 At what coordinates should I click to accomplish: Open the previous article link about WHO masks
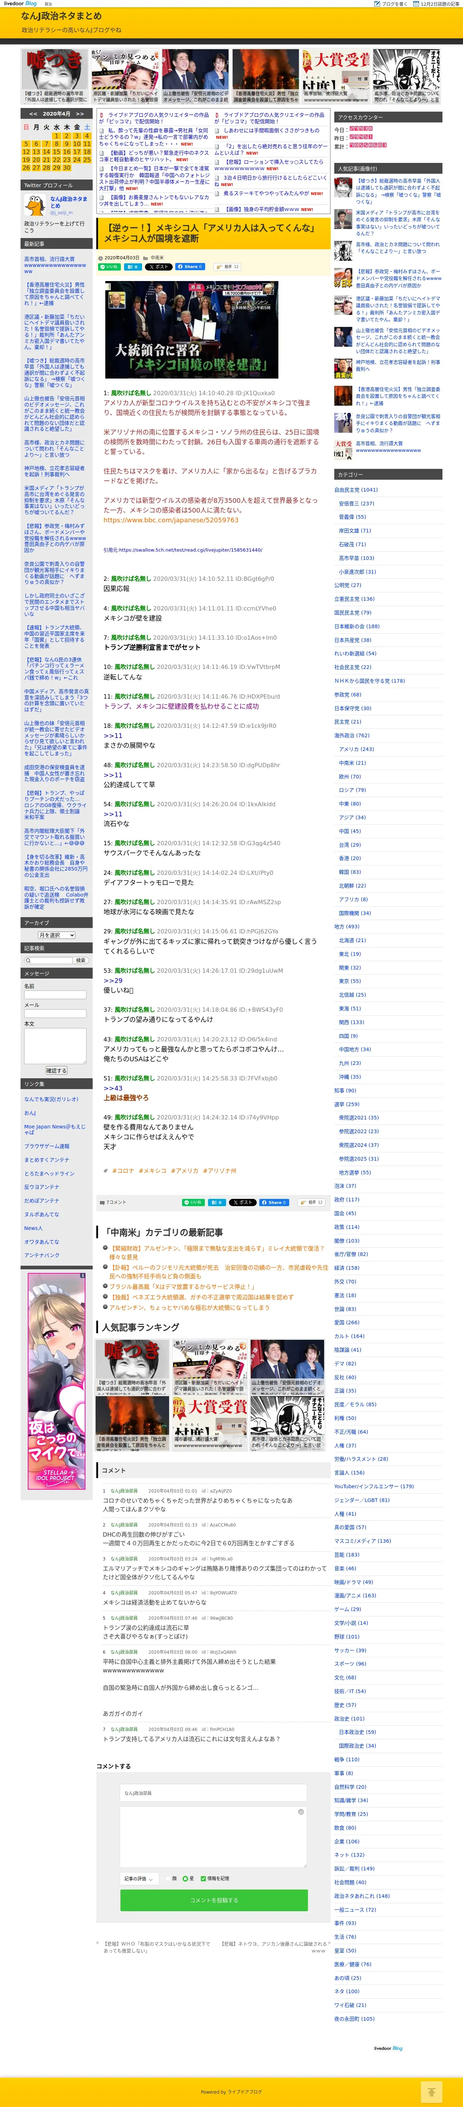157,1947
